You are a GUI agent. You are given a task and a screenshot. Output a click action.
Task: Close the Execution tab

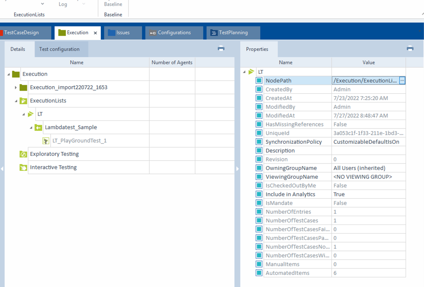coord(95,33)
